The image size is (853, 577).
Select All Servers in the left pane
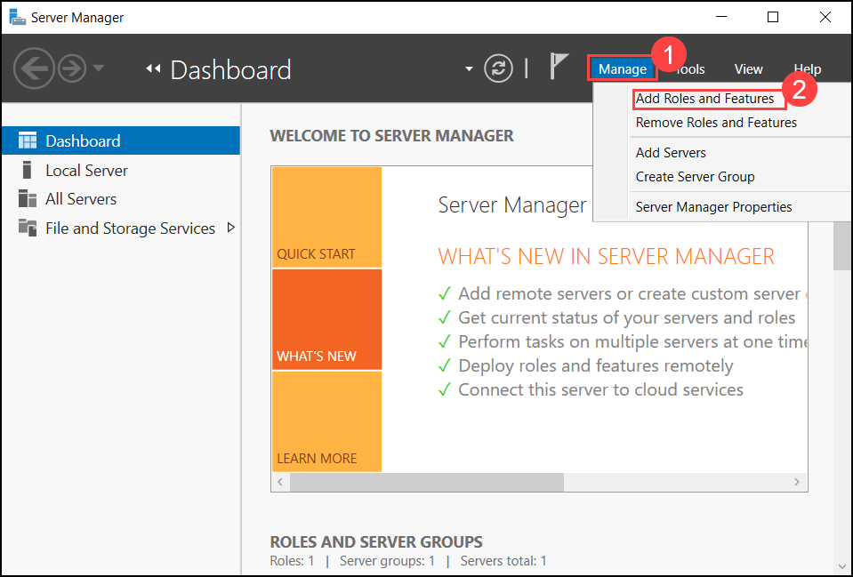[x=121, y=199]
